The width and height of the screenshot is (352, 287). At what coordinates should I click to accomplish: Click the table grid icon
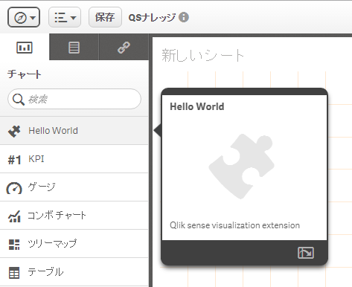coord(14,273)
